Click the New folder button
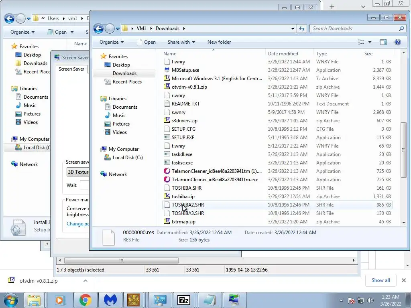The width and height of the screenshot is (411, 308). pos(219,42)
